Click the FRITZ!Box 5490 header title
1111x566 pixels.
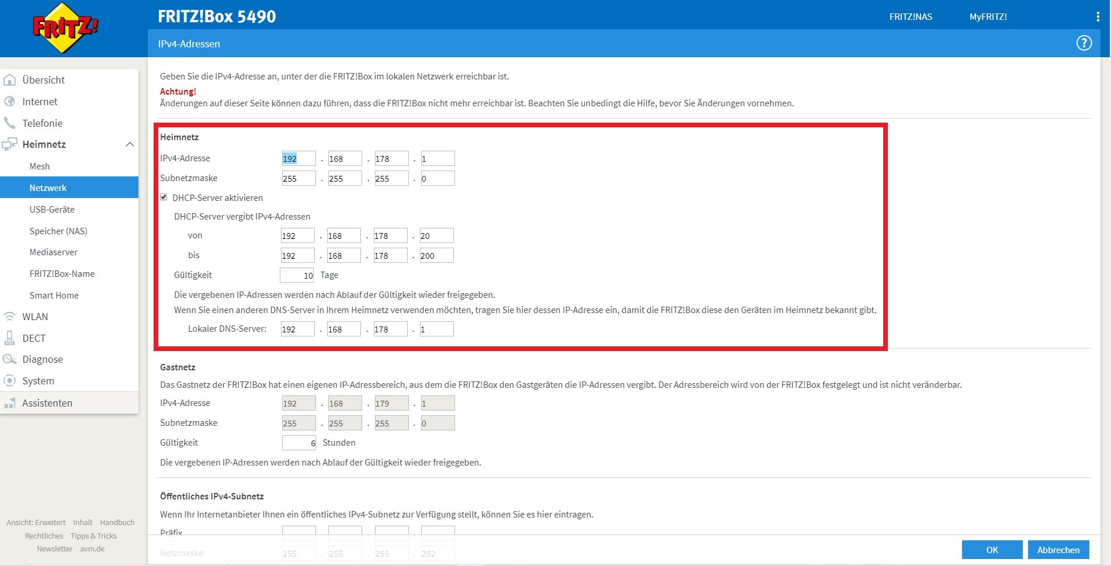pyautogui.click(x=217, y=16)
